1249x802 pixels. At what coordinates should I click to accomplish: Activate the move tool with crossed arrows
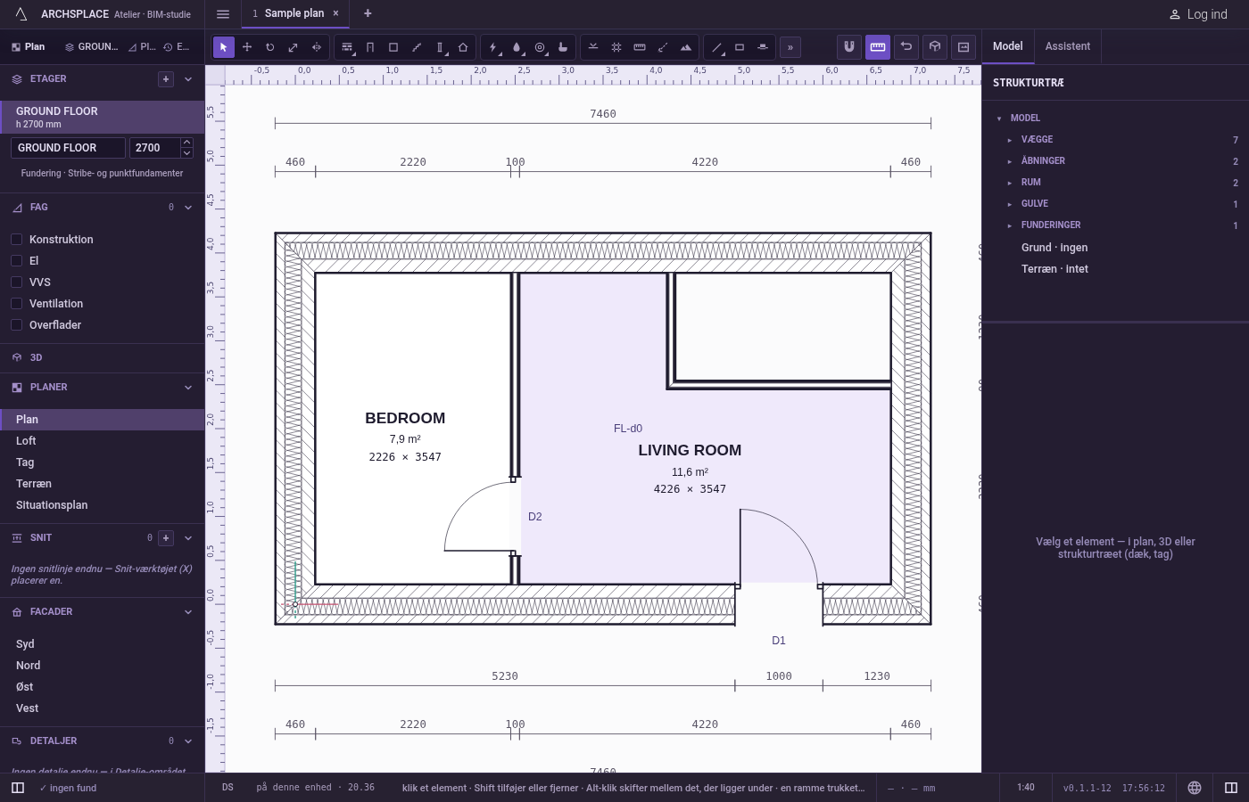click(x=247, y=47)
